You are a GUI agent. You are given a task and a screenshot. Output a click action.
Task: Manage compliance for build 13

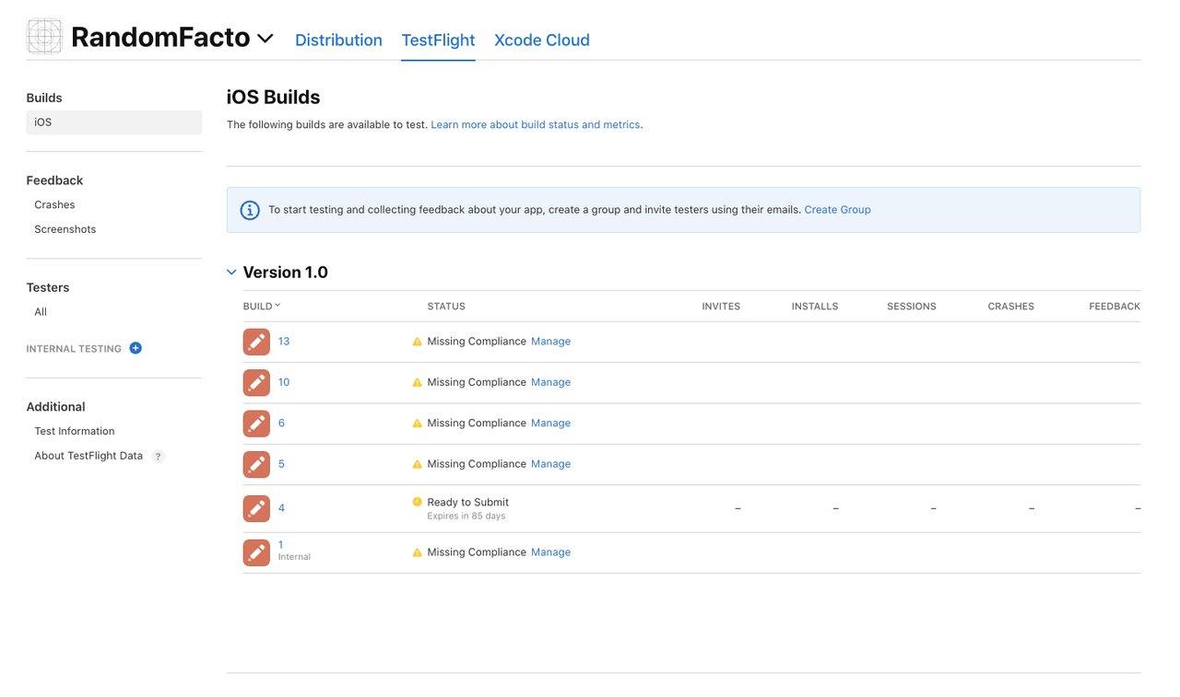click(550, 342)
